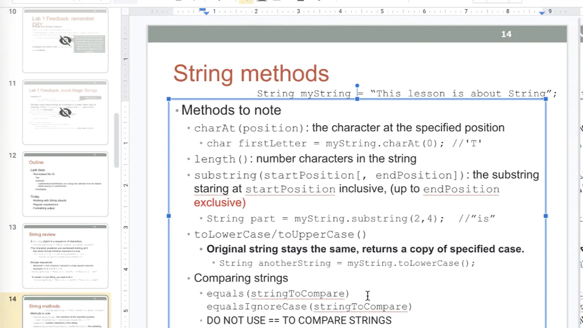Screen dimensions: 583x328
Task: Click hidden-slide eye icon on slide 11
Action: (x=66, y=113)
